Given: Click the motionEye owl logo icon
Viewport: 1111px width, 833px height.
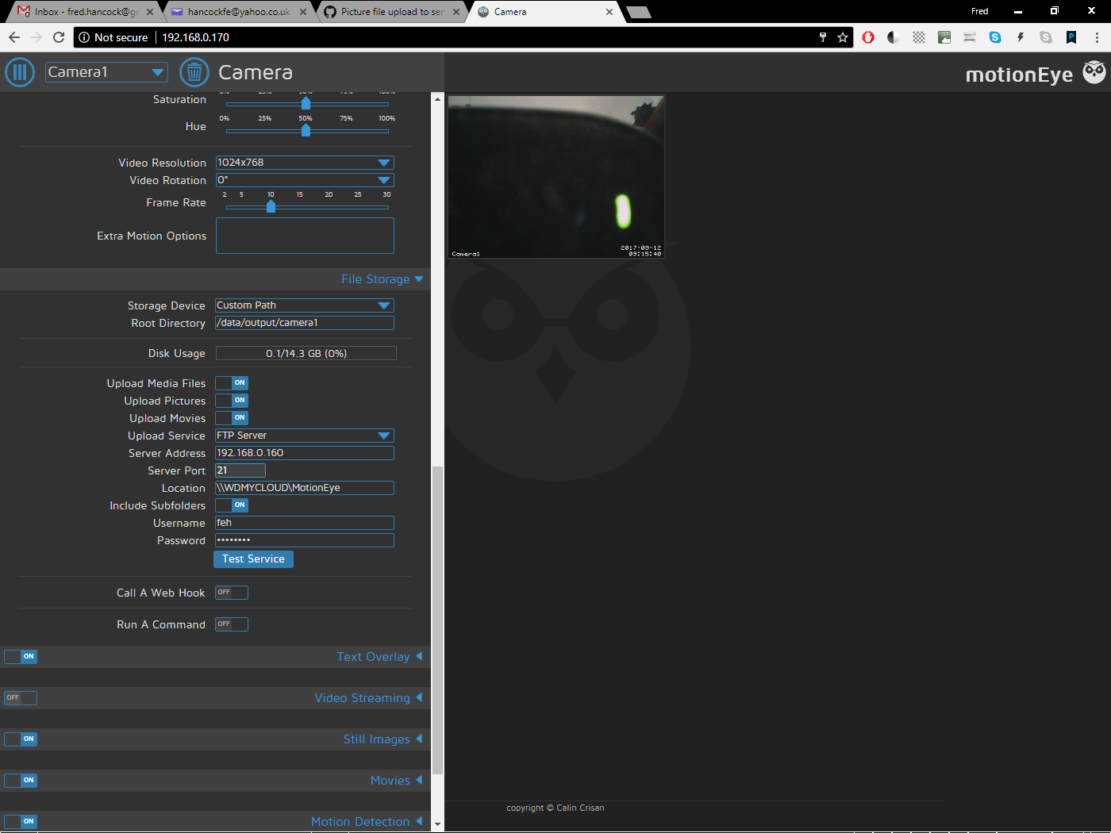Looking at the screenshot, I should click(x=1094, y=72).
